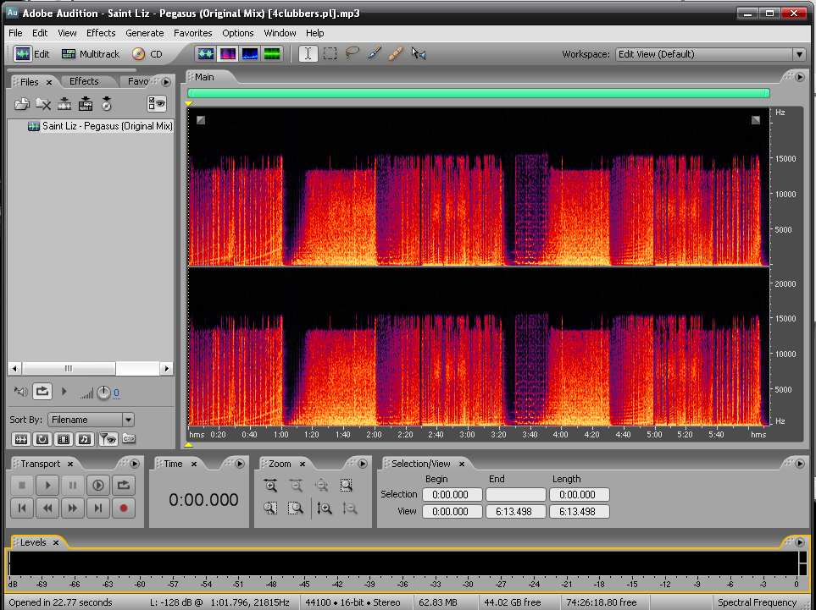Image resolution: width=816 pixels, height=610 pixels.
Task: Open Main panel options menu arrow
Action: click(x=799, y=77)
